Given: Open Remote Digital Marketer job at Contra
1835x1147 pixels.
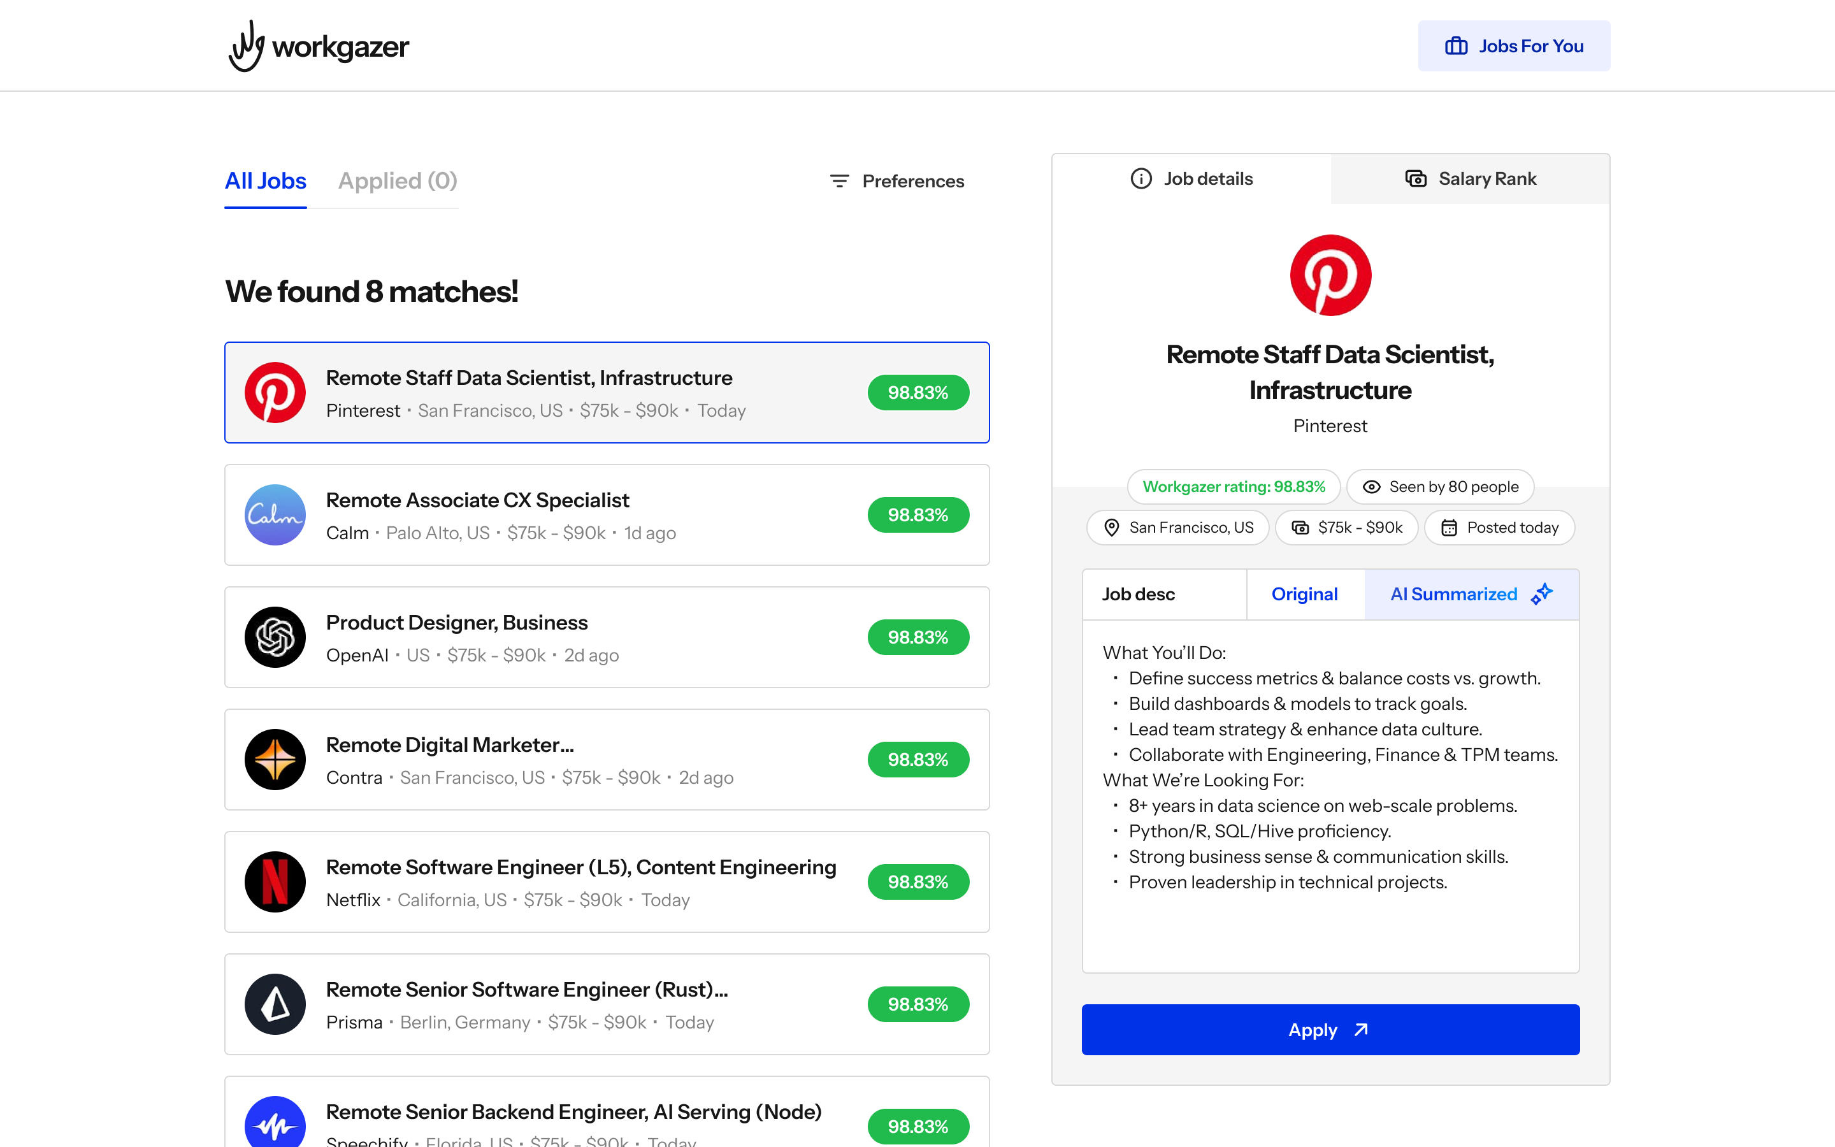Looking at the screenshot, I should pos(607,760).
